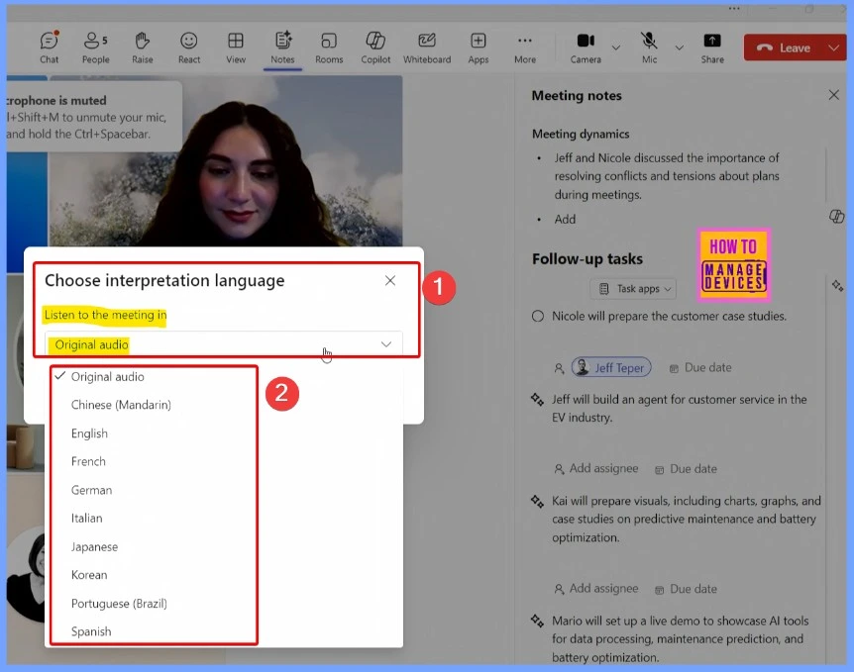Set Due date for Kai's visuals task

(x=686, y=589)
